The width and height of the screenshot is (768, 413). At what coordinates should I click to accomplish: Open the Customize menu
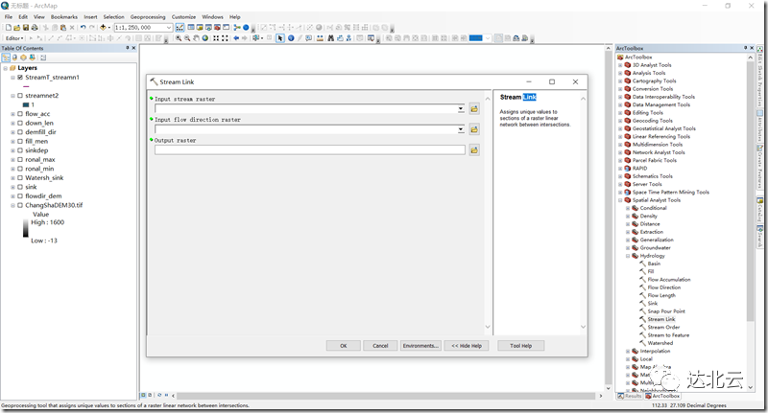pos(183,16)
